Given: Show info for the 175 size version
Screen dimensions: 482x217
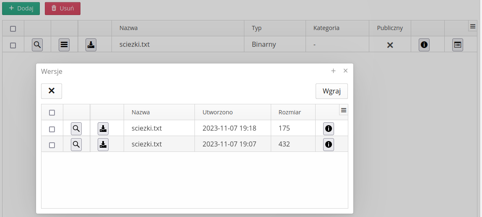Looking at the screenshot, I should click(329, 129).
